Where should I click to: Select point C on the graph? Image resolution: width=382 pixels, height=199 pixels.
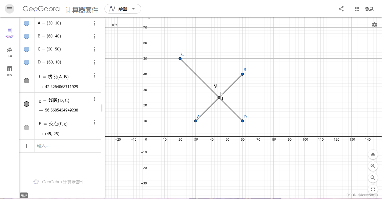point(180,59)
